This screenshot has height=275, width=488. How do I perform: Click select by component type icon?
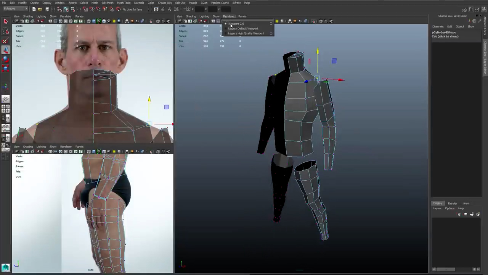[x=72, y=9]
